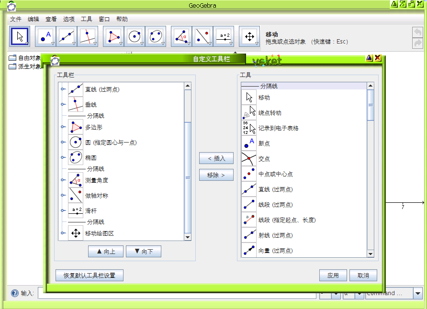
Task: Click the 新点 icon in tools list
Action: pos(249,143)
